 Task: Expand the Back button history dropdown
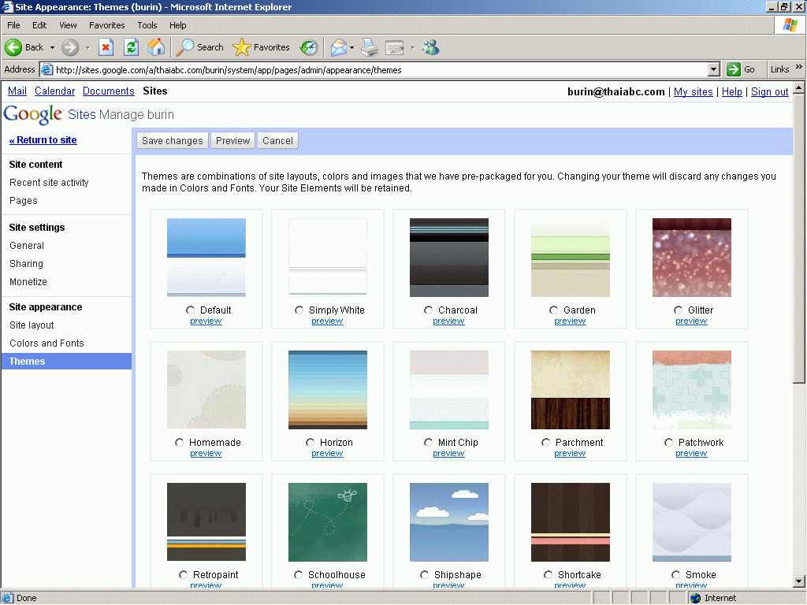[52, 47]
